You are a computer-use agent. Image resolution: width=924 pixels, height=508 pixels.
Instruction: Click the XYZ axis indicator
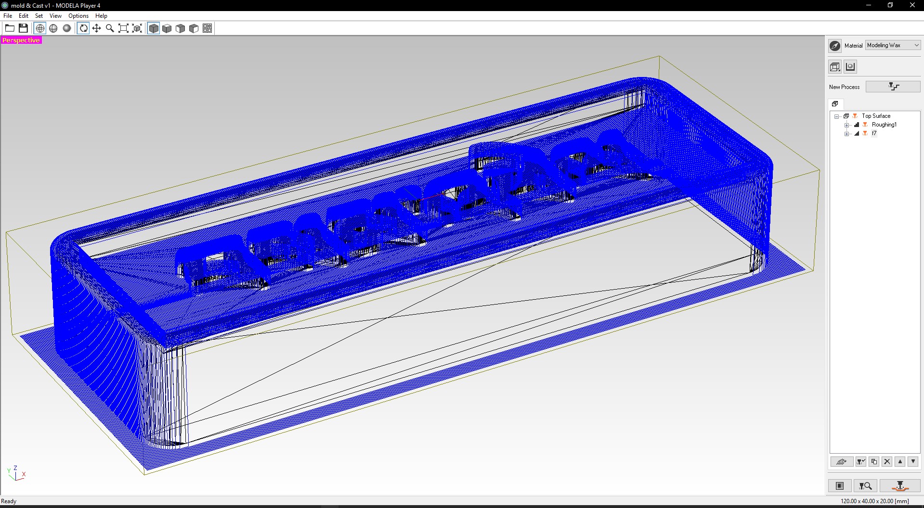(16, 473)
